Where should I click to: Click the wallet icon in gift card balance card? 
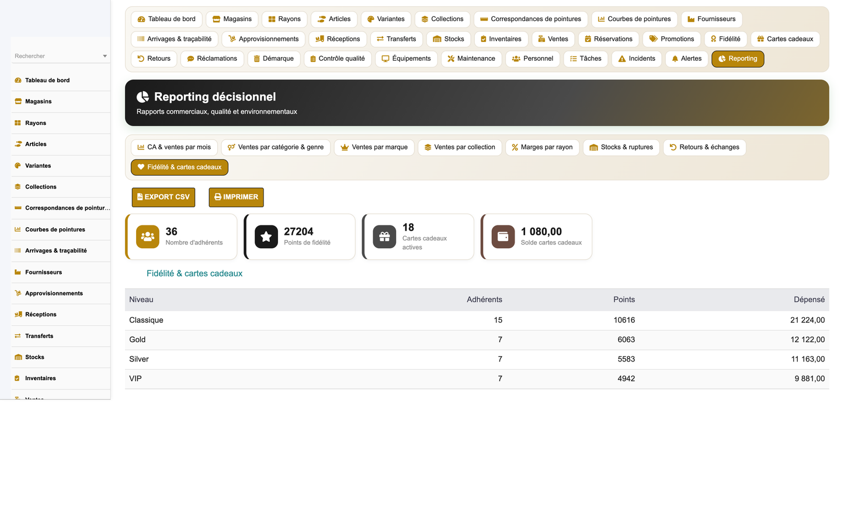[503, 236]
